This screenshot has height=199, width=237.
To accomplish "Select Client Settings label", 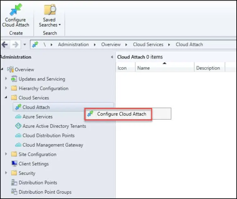I will pyautogui.click(x=34, y=164).
